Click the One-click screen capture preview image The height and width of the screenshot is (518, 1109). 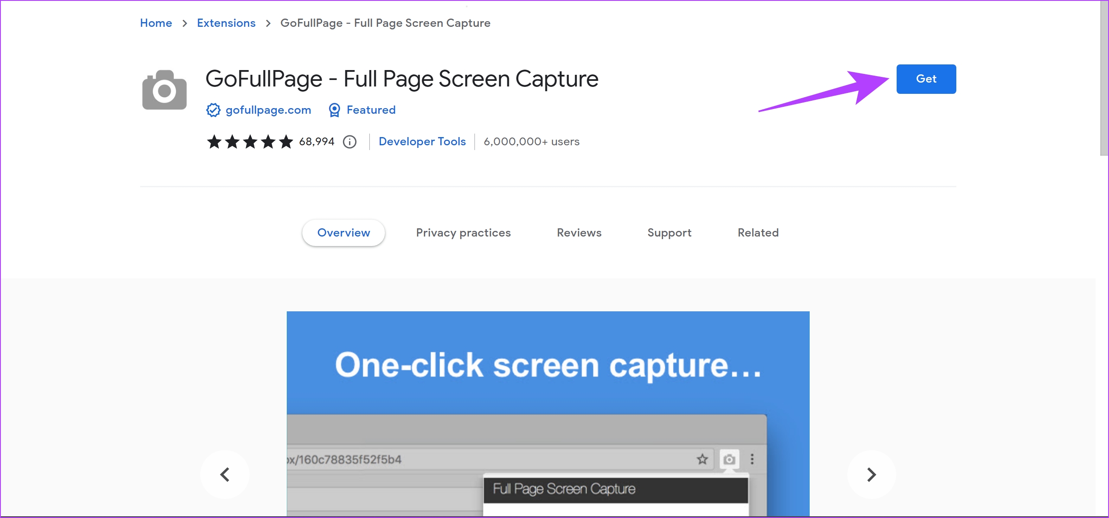pos(548,414)
